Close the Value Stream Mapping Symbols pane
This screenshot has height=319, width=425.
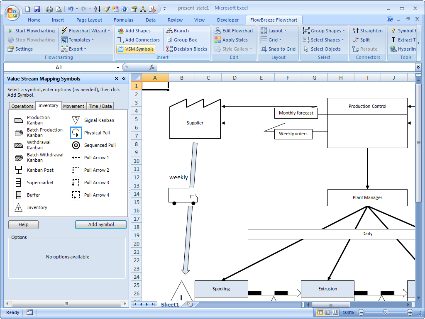click(117, 79)
